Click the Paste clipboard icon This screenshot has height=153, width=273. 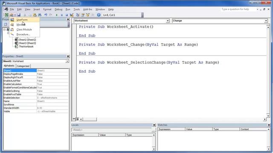pos(35,15)
